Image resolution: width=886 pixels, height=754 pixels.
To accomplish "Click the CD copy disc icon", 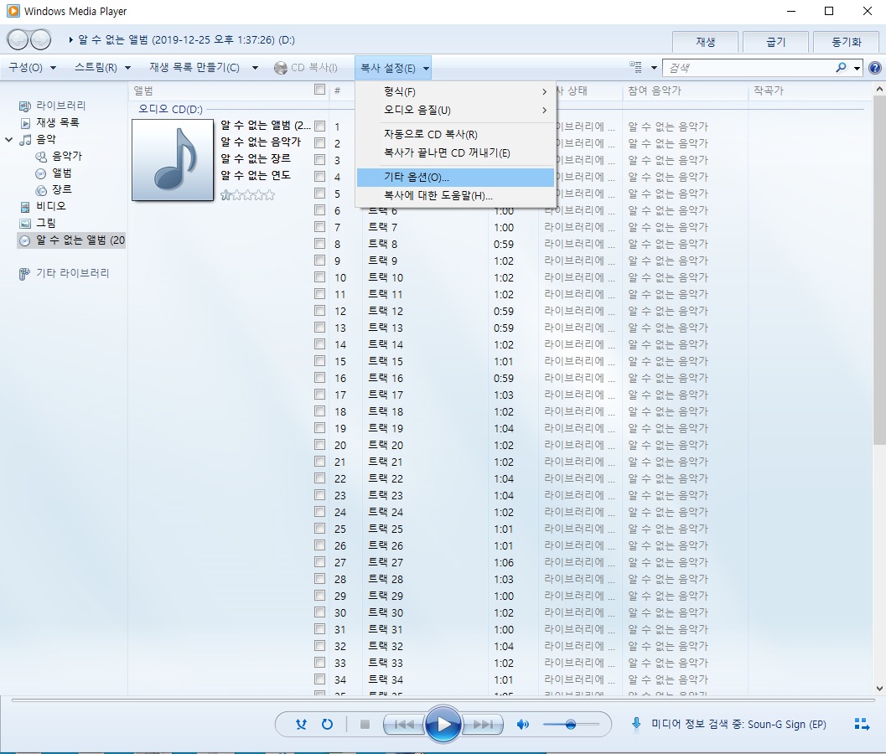I will 280,68.
